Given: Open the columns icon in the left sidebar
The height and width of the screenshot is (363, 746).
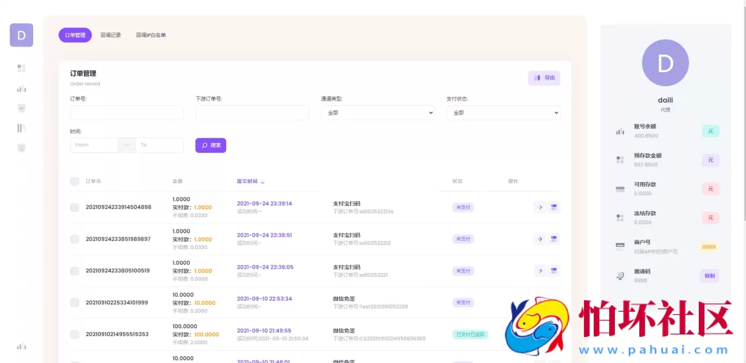Looking at the screenshot, I should (21, 128).
